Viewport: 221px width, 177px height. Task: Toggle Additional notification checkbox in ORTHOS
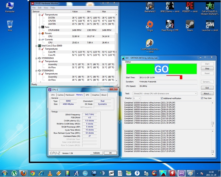[x=162, y=98]
